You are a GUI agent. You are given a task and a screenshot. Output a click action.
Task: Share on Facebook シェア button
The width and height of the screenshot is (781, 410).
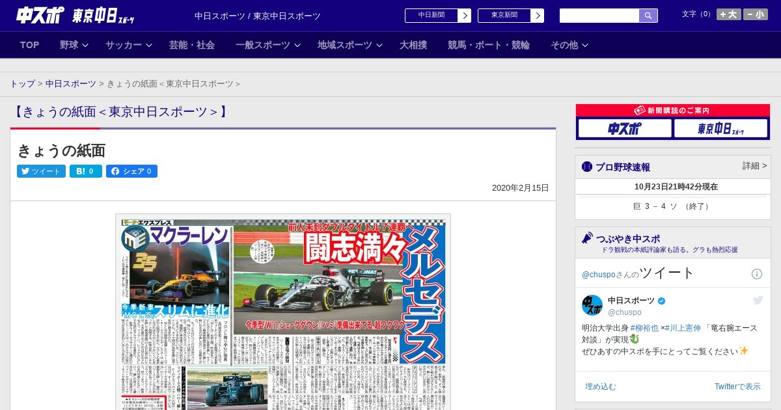tap(131, 171)
